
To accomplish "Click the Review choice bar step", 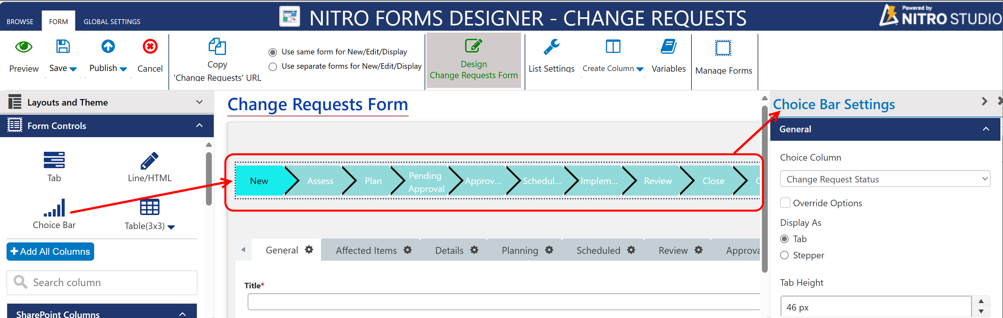I will (657, 181).
